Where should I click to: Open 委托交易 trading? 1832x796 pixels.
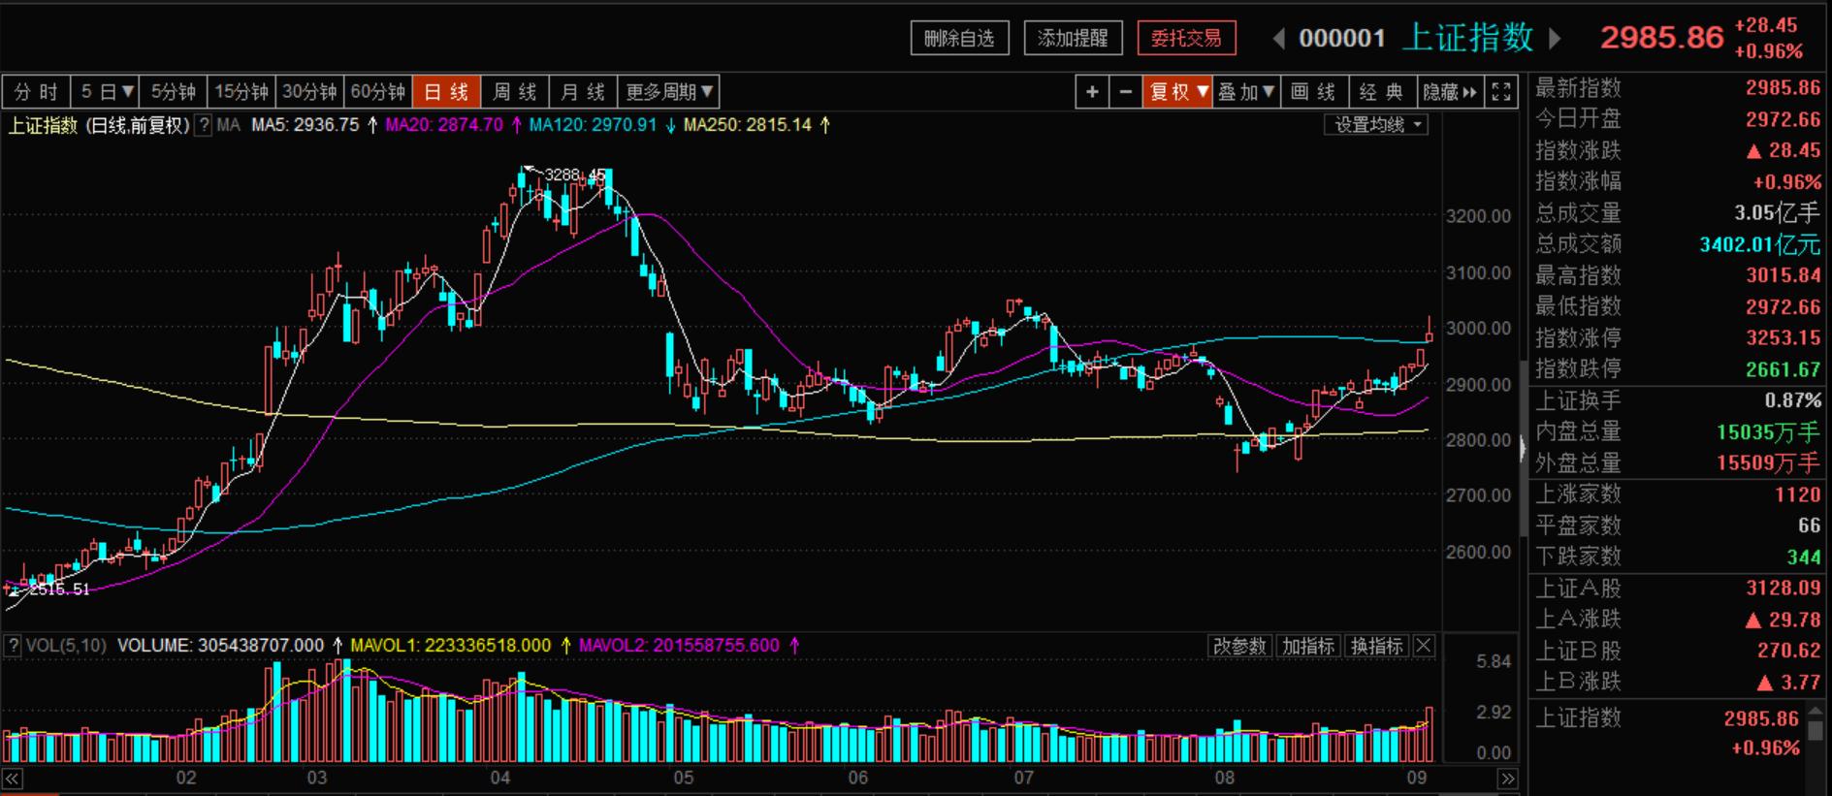[x=1186, y=39]
